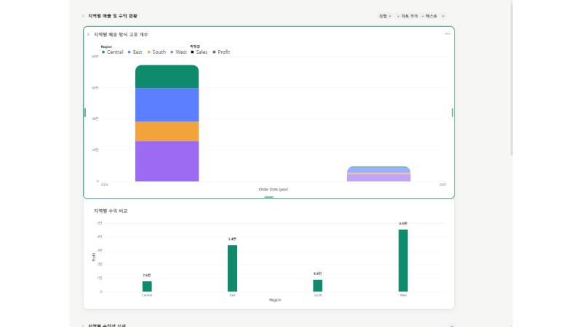Click drag handle beside 지역별 배송 방식 고유 개수 title
Viewport: 582px width, 327px height.
pos(88,34)
